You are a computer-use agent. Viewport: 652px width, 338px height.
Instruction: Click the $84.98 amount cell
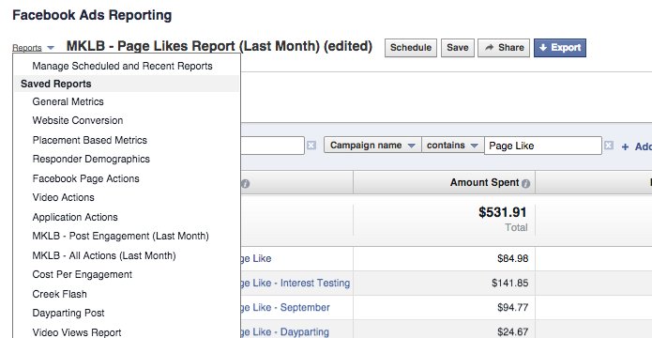(x=513, y=258)
